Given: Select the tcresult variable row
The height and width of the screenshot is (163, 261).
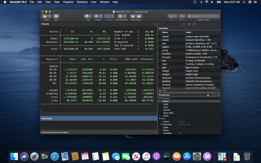Looking at the screenshot, I should click(189, 85).
